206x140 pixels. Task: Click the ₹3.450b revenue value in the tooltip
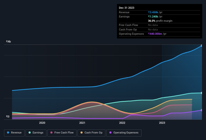(x=153, y=12)
